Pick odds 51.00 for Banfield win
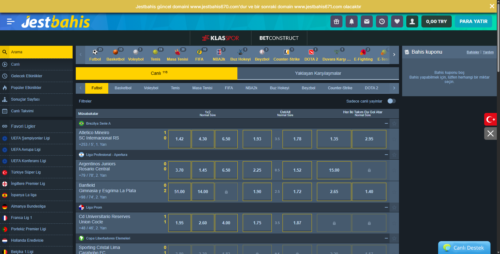The height and width of the screenshot is (254, 500). point(180,192)
